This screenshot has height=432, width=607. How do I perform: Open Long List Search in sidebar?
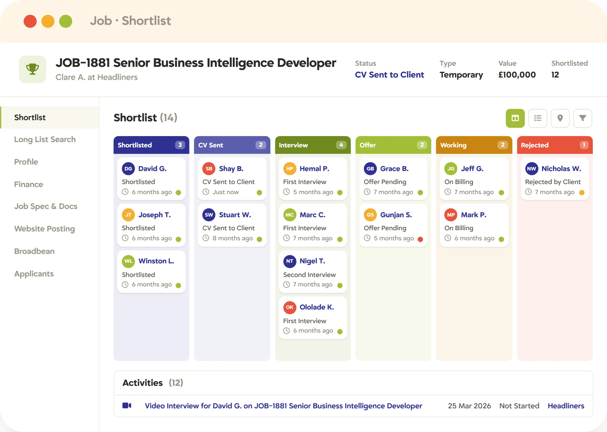[x=45, y=139]
